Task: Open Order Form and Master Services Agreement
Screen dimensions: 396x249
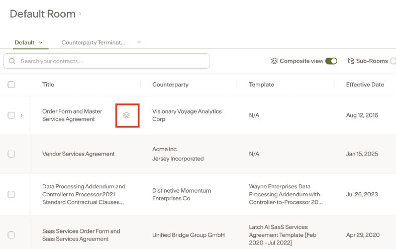Action: coord(72,115)
